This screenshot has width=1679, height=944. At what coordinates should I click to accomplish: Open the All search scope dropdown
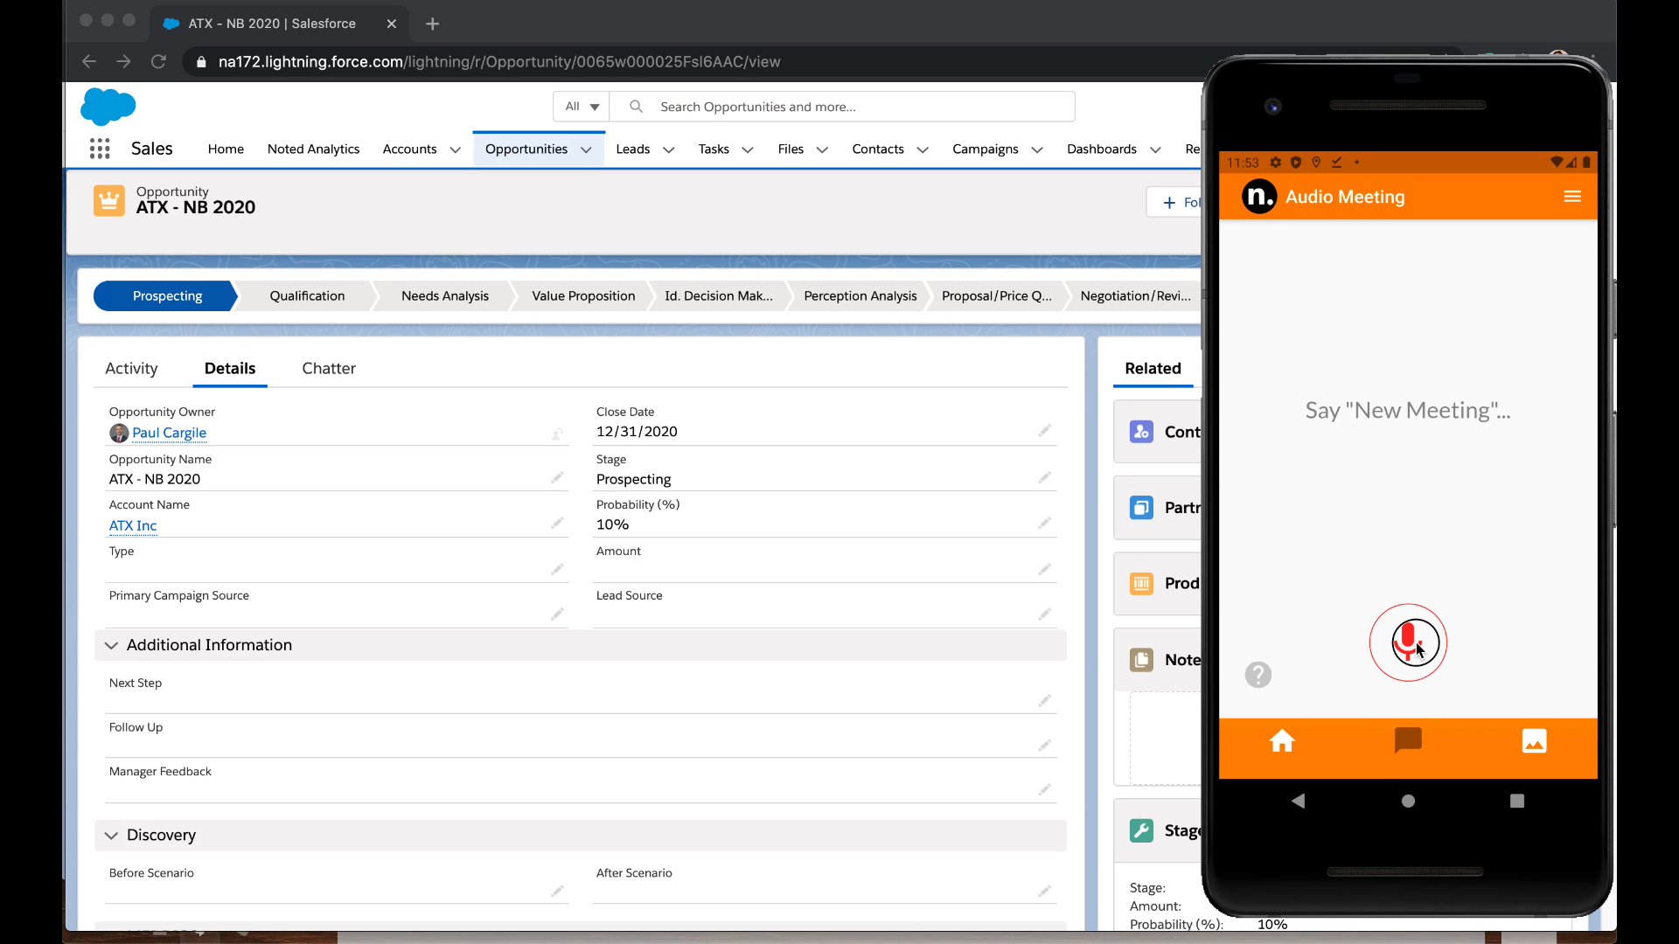tap(582, 107)
